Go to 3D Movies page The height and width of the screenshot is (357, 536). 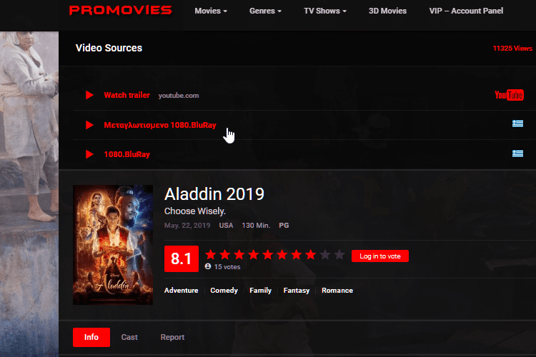[x=387, y=11]
